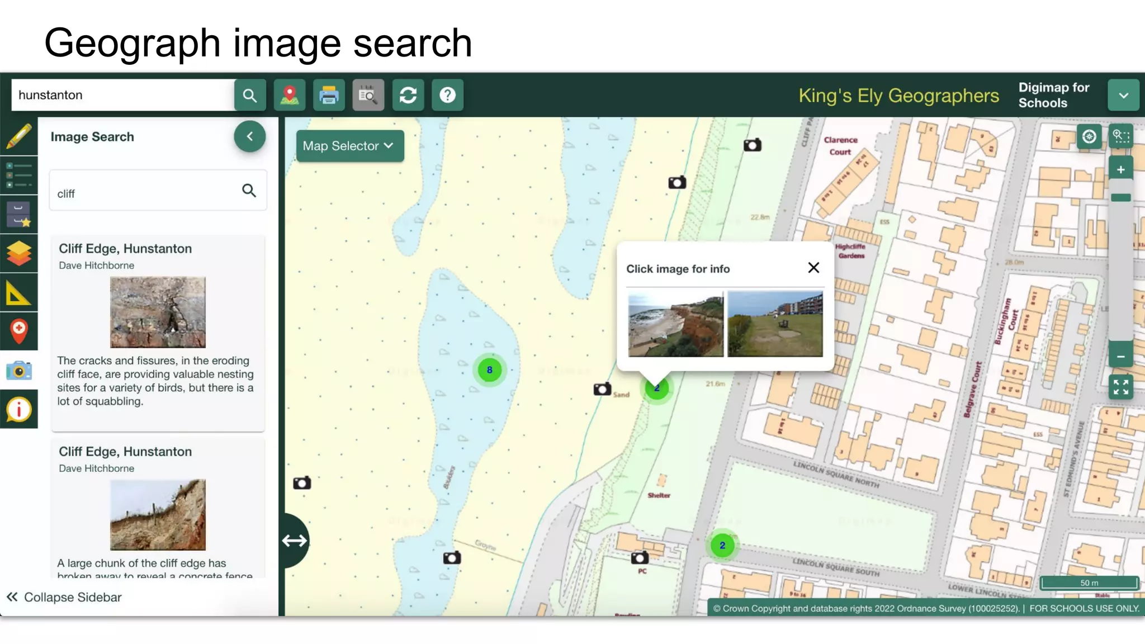This screenshot has width=1145, height=644.
Task: Click the camera marker beside the Sand label
Action: click(602, 389)
